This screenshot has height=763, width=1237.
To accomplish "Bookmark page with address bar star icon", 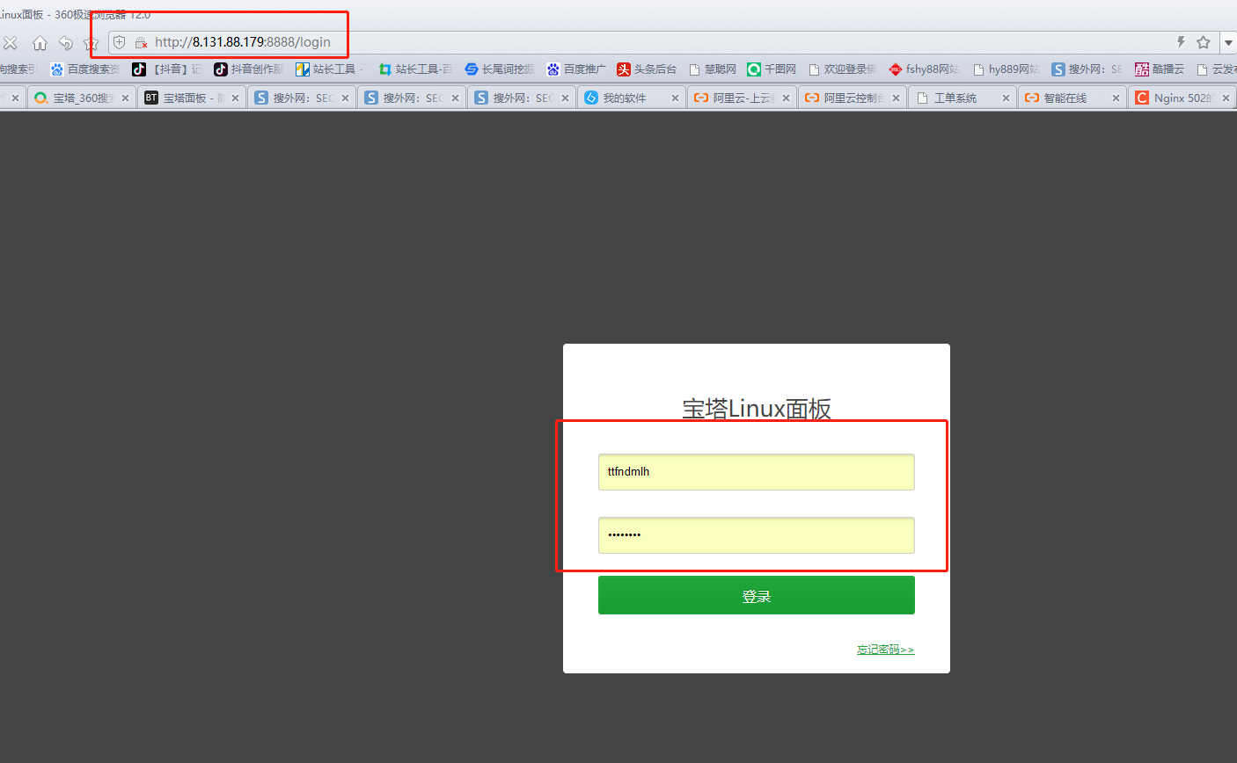I will [x=1204, y=42].
